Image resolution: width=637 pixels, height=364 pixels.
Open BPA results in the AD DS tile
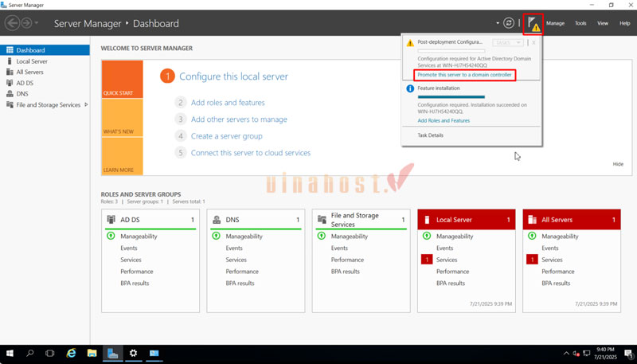point(135,284)
